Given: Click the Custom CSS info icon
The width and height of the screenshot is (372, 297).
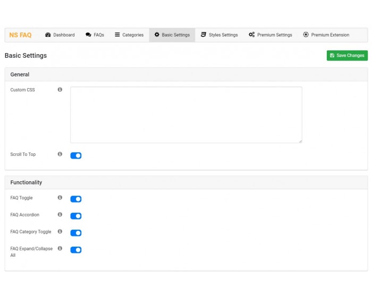Looking at the screenshot, I should click(x=60, y=90).
